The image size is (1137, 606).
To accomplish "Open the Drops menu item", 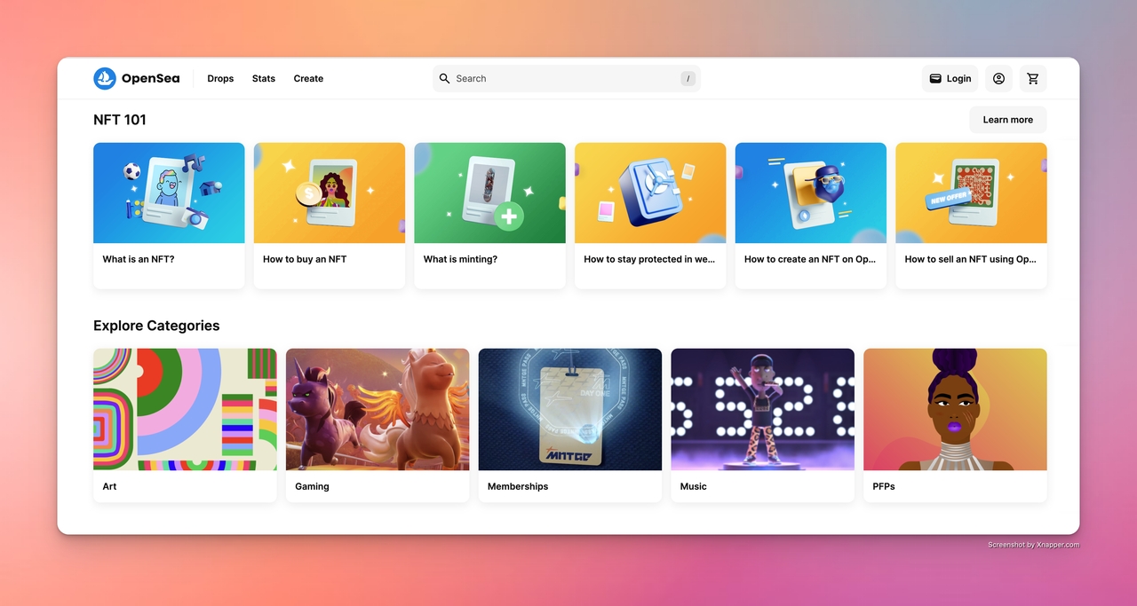I will pyautogui.click(x=220, y=78).
